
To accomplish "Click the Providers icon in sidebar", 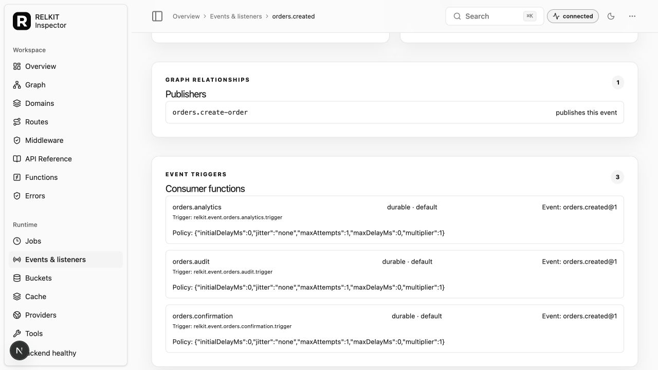I will click(17, 315).
